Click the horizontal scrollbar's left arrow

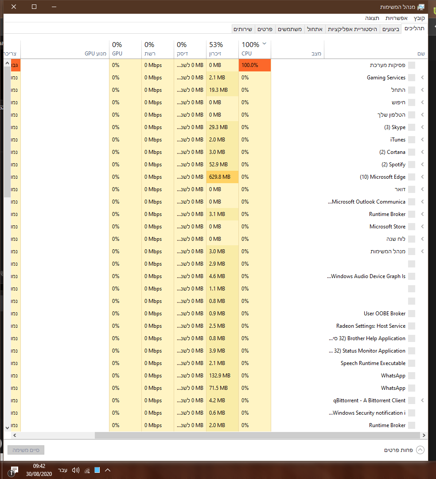click(x=15, y=436)
